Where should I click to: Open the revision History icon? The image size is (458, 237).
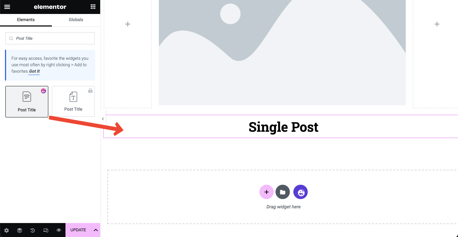click(33, 230)
